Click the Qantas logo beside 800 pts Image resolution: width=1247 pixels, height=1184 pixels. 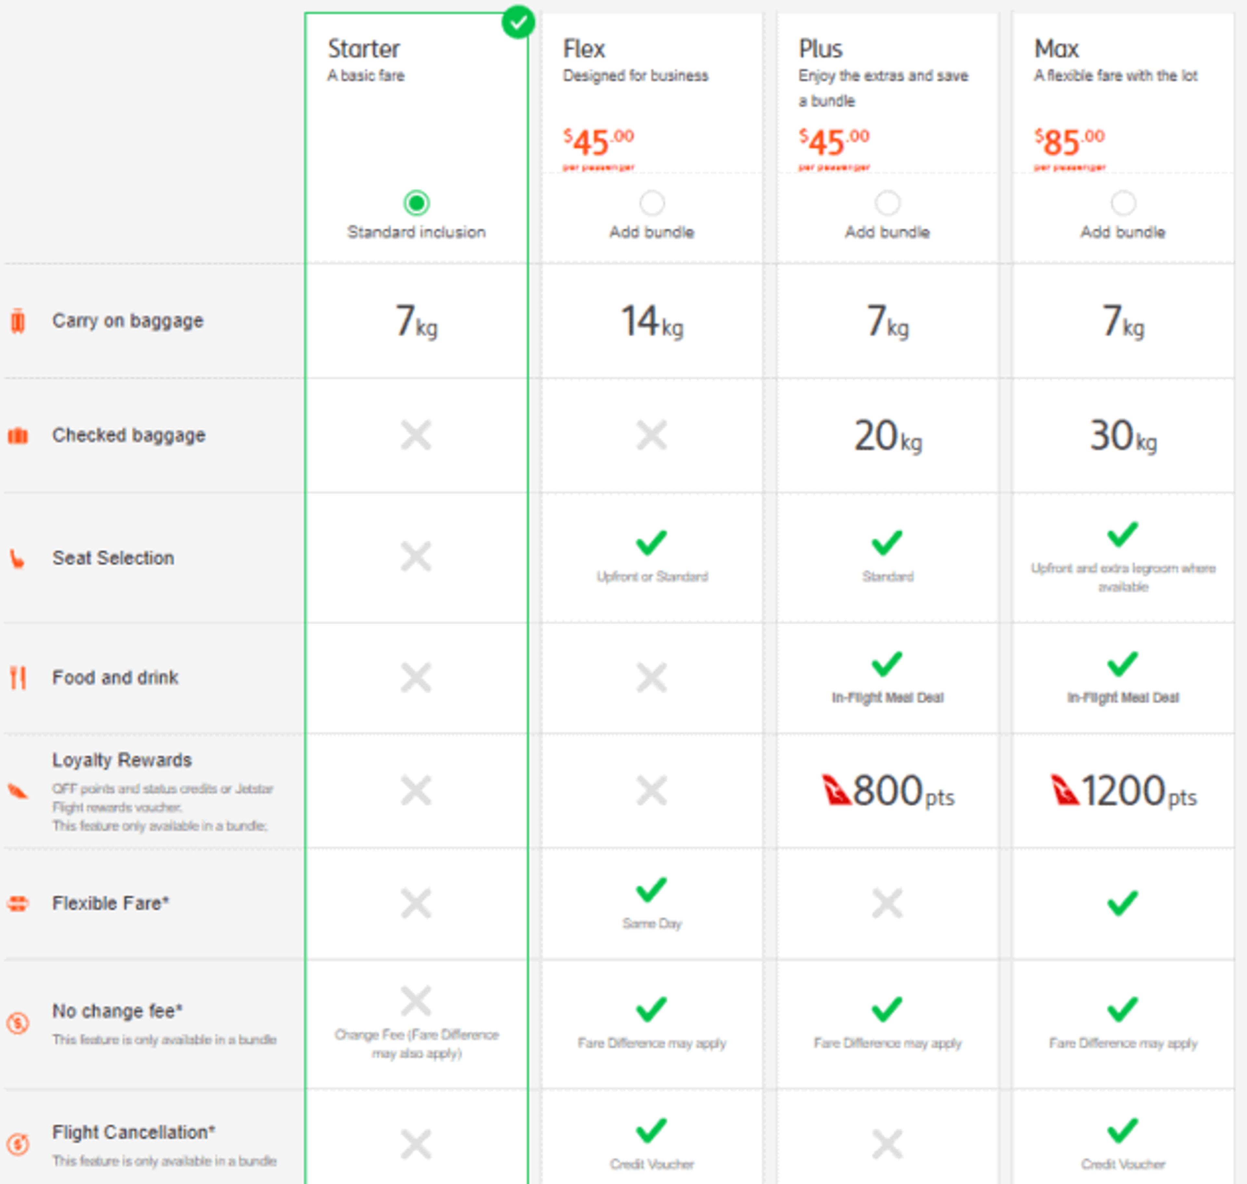click(x=837, y=789)
